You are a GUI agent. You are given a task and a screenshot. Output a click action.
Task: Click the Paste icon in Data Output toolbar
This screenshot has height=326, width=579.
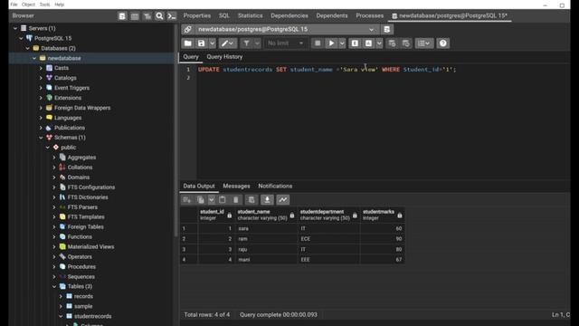223,200
